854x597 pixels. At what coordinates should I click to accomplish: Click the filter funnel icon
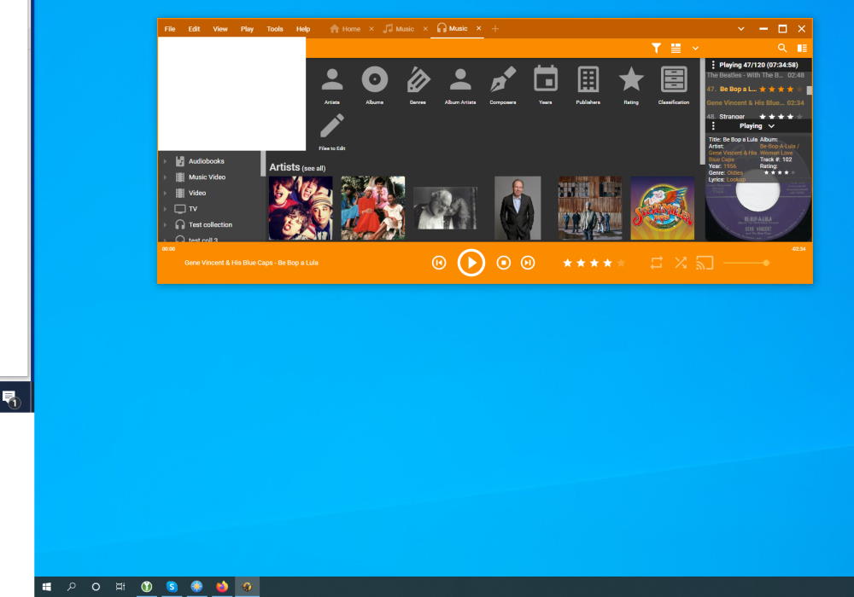[656, 49]
